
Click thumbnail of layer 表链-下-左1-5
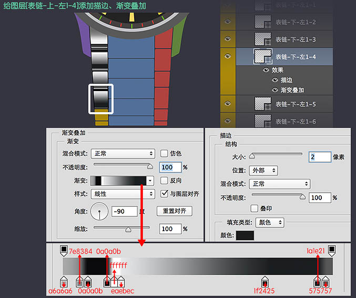tap(262, 104)
